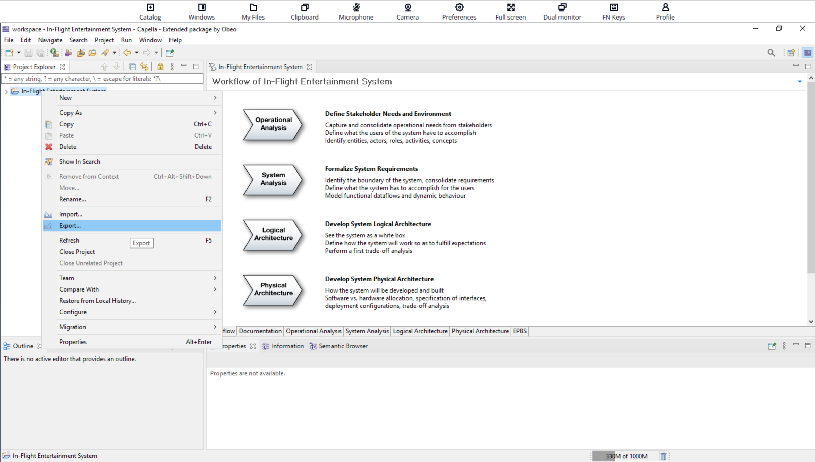Click Import button in context menu
This screenshot has width=815, height=462.
click(71, 214)
